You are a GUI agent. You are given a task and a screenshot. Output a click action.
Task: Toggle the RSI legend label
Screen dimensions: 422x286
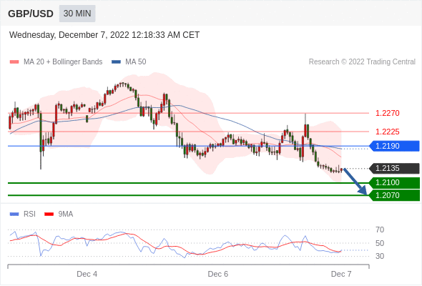pos(29,214)
